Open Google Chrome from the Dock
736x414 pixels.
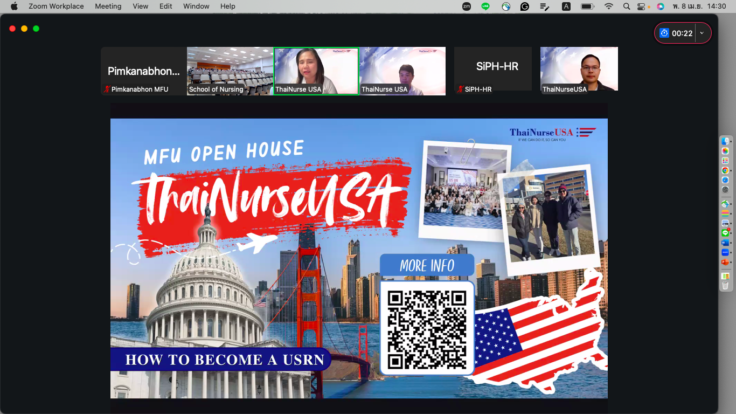(725, 170)
